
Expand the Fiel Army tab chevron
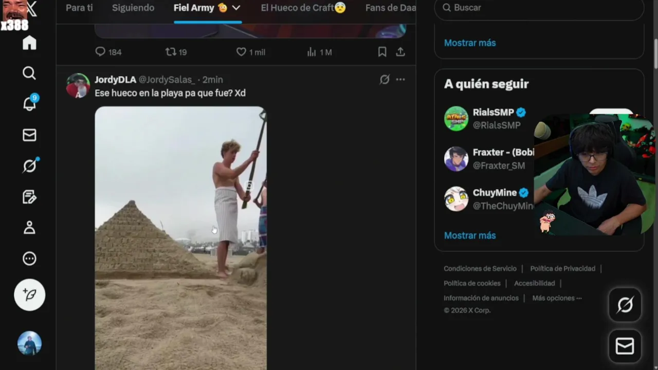(x=236, y=8)
